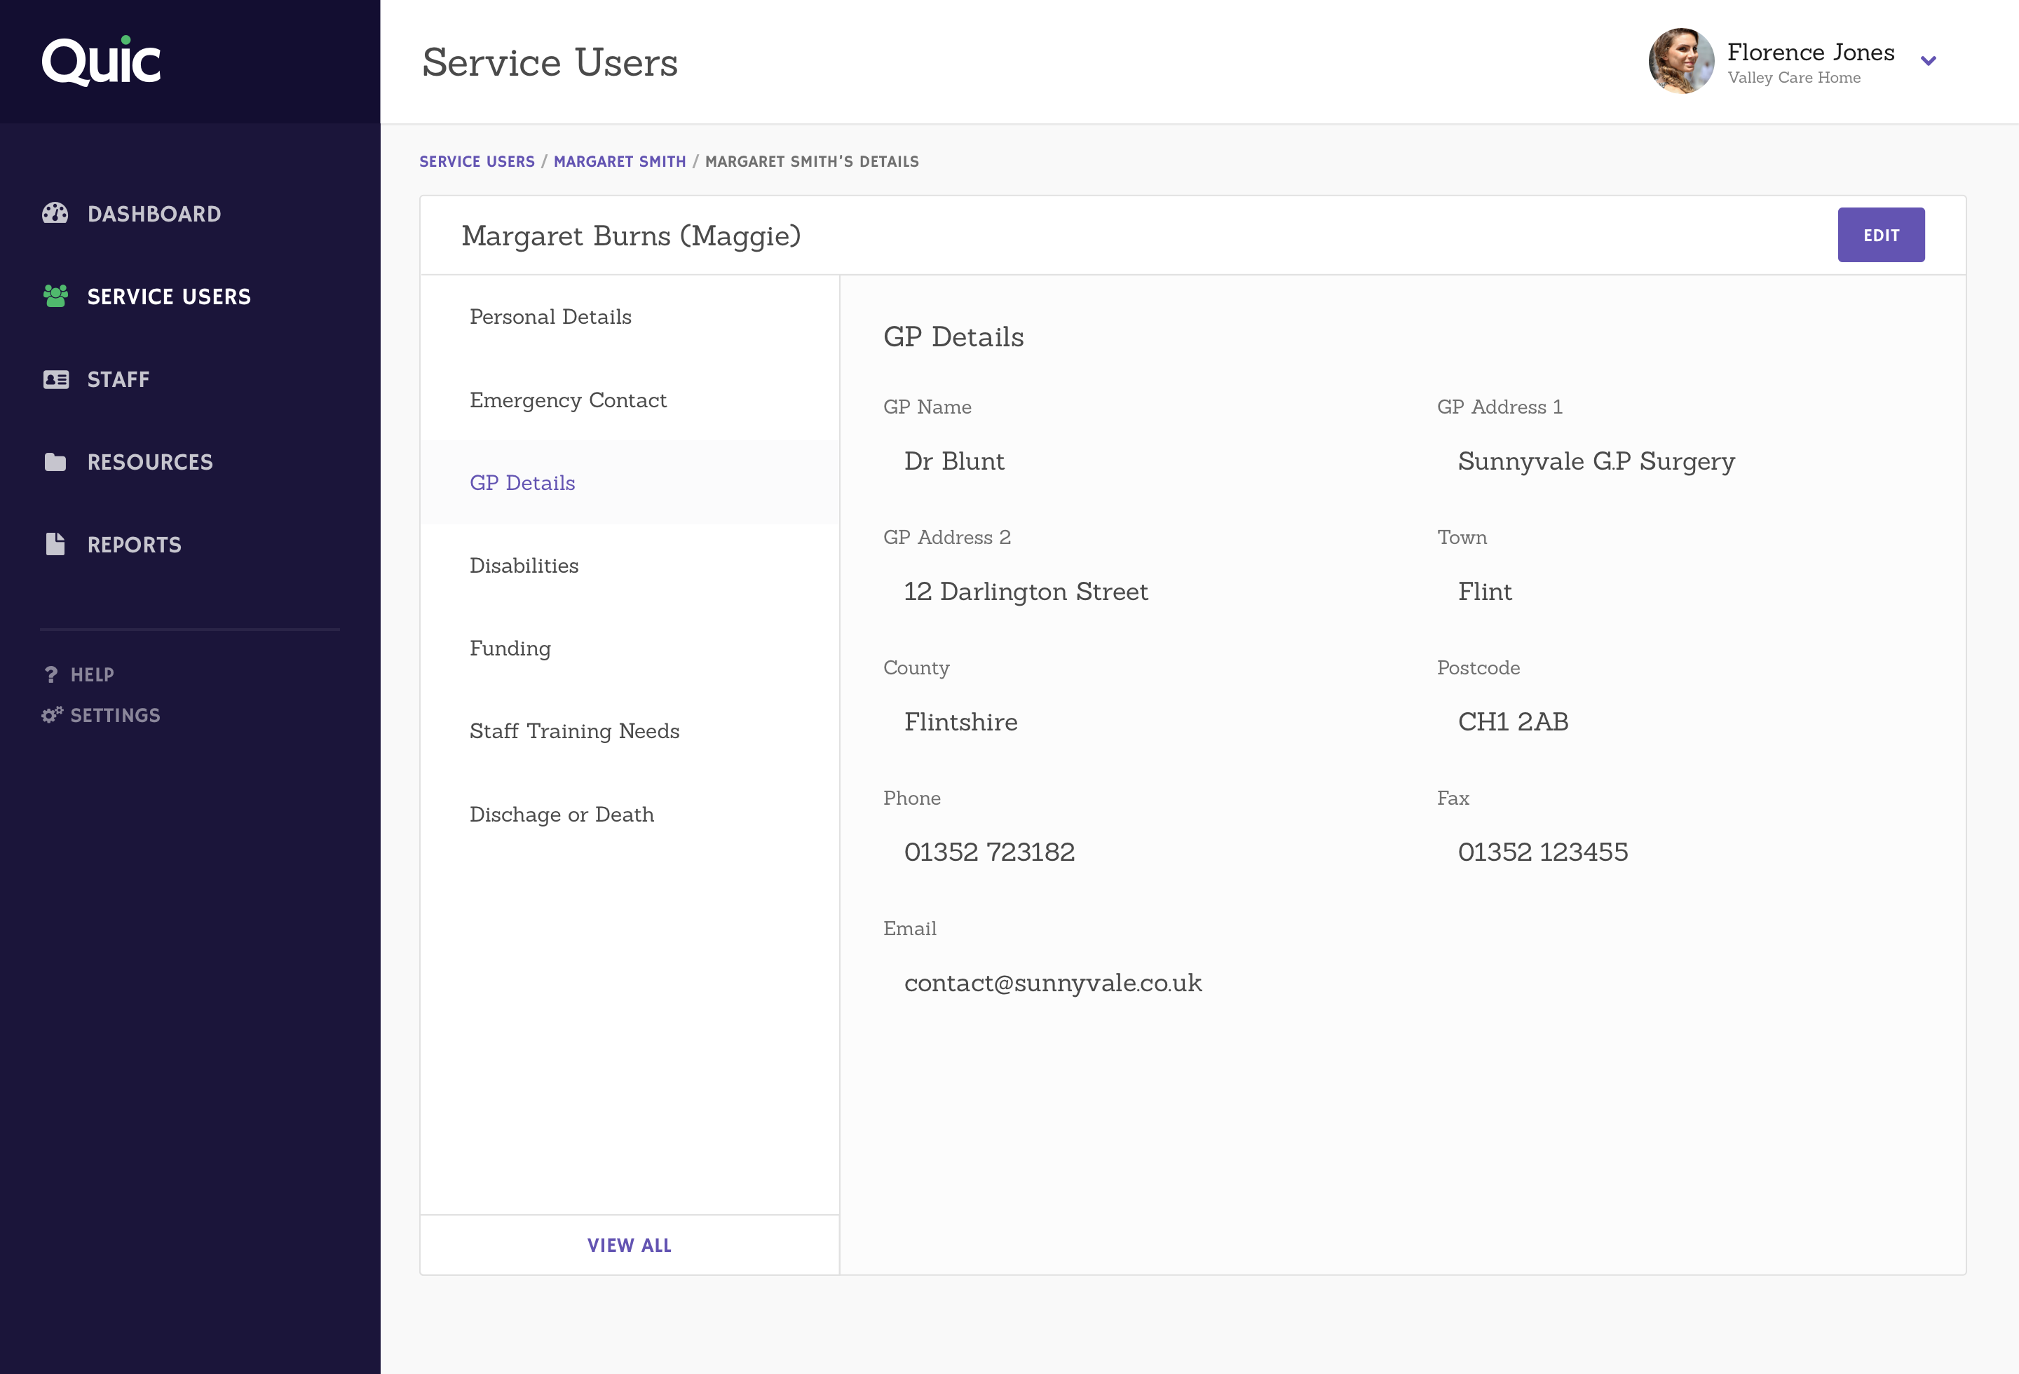
Task: Open the Help link
Action: click(92, 675)
